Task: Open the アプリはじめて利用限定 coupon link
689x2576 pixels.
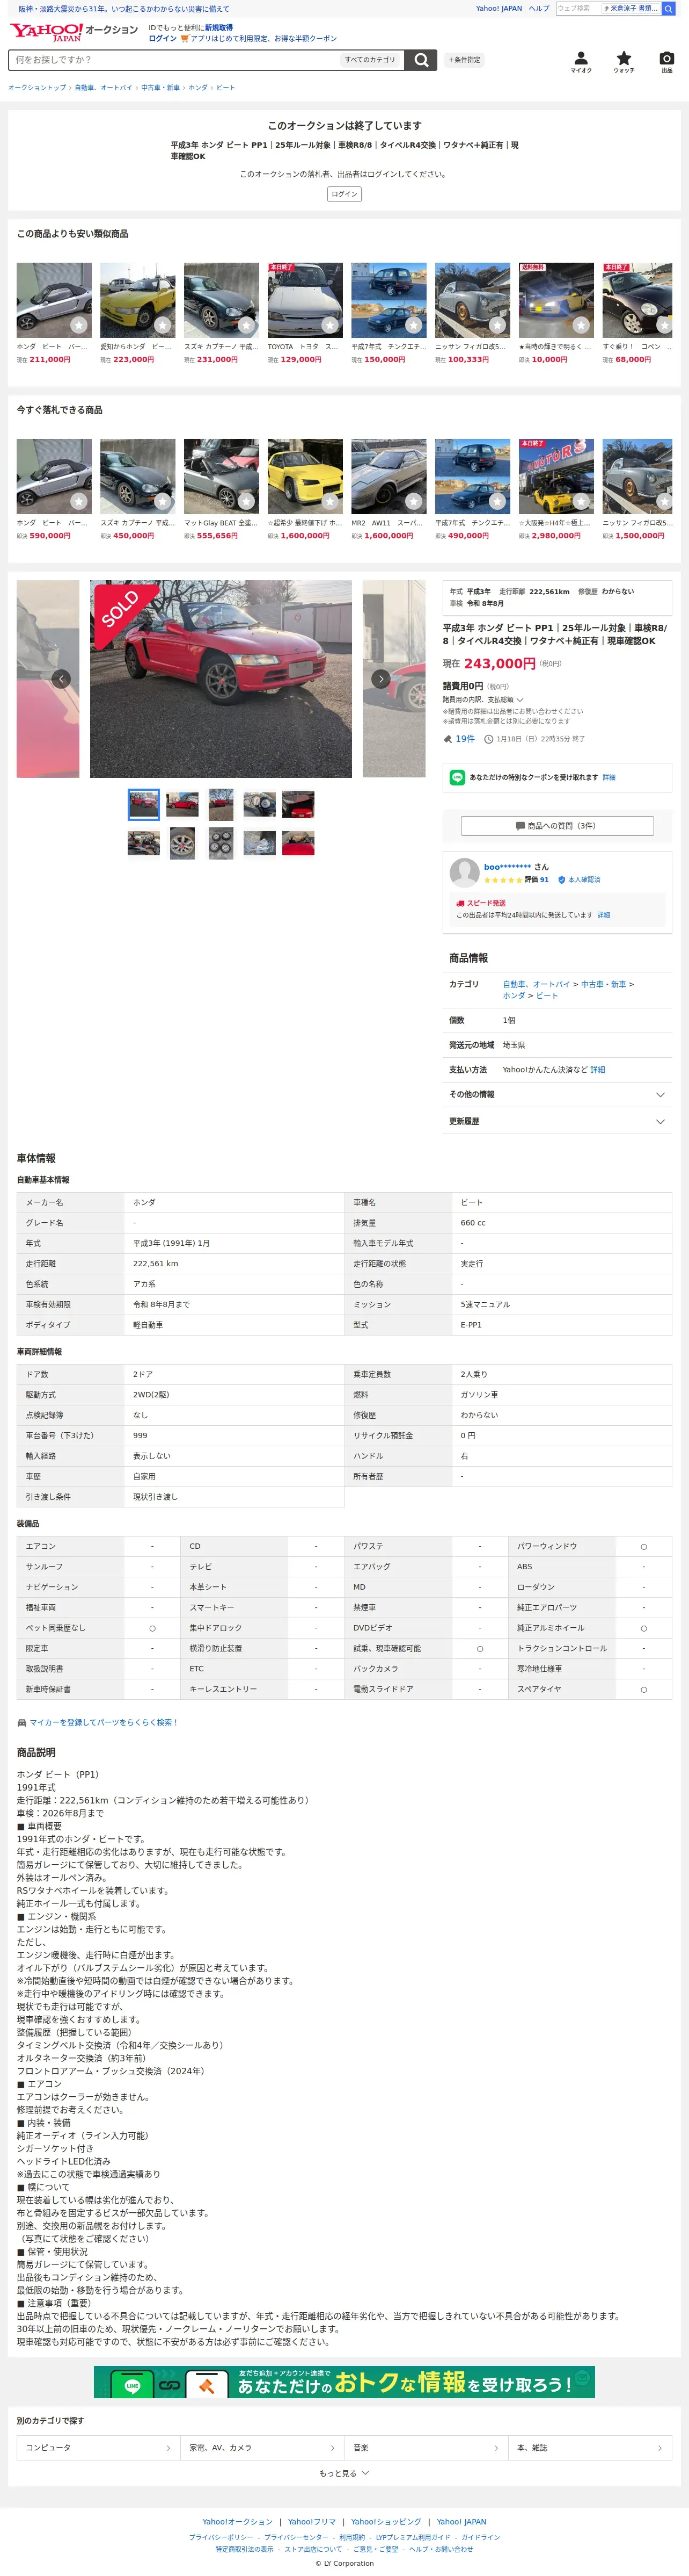Action: 263,39
